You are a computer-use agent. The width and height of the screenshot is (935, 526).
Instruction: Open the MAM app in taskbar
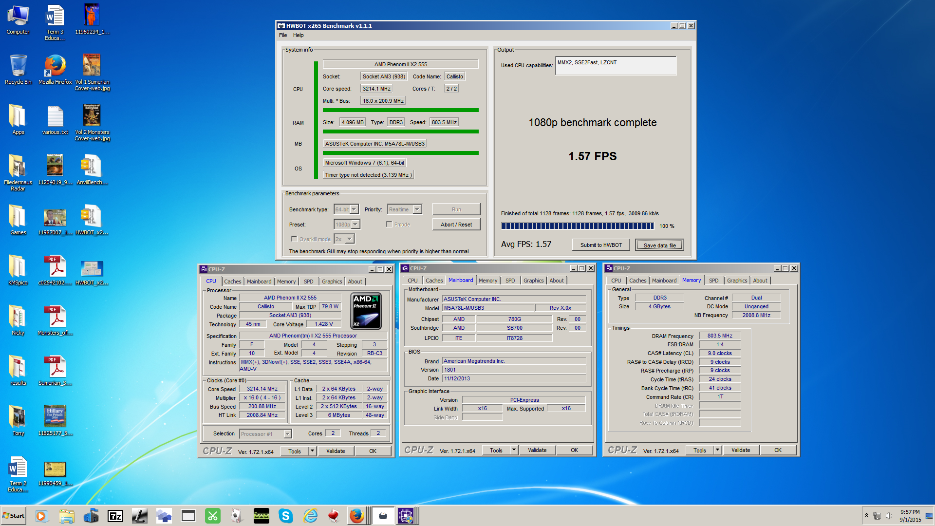[262, 516]
